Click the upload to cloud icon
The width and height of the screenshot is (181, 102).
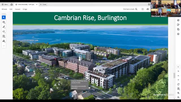(148, 9)
